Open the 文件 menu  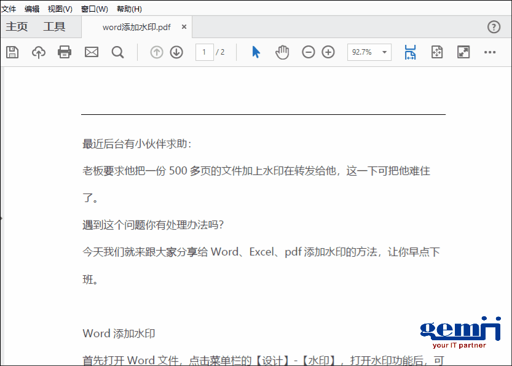[9, 9]
